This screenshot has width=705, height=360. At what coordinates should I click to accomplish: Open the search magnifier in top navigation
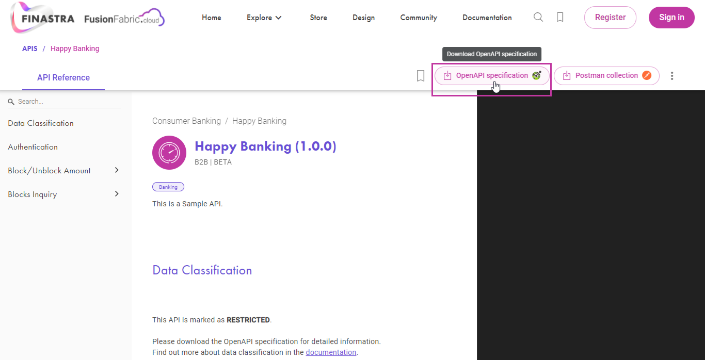point(538,17)
